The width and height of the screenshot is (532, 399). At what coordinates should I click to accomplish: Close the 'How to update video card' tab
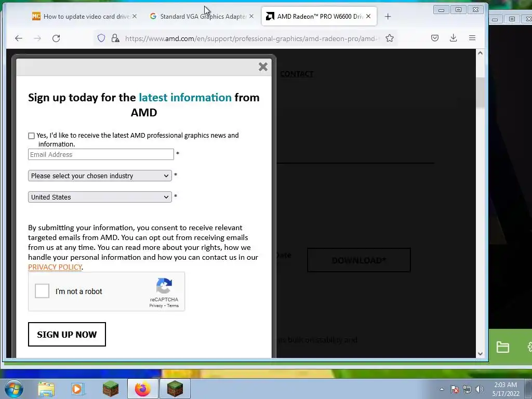coord(135,16)
